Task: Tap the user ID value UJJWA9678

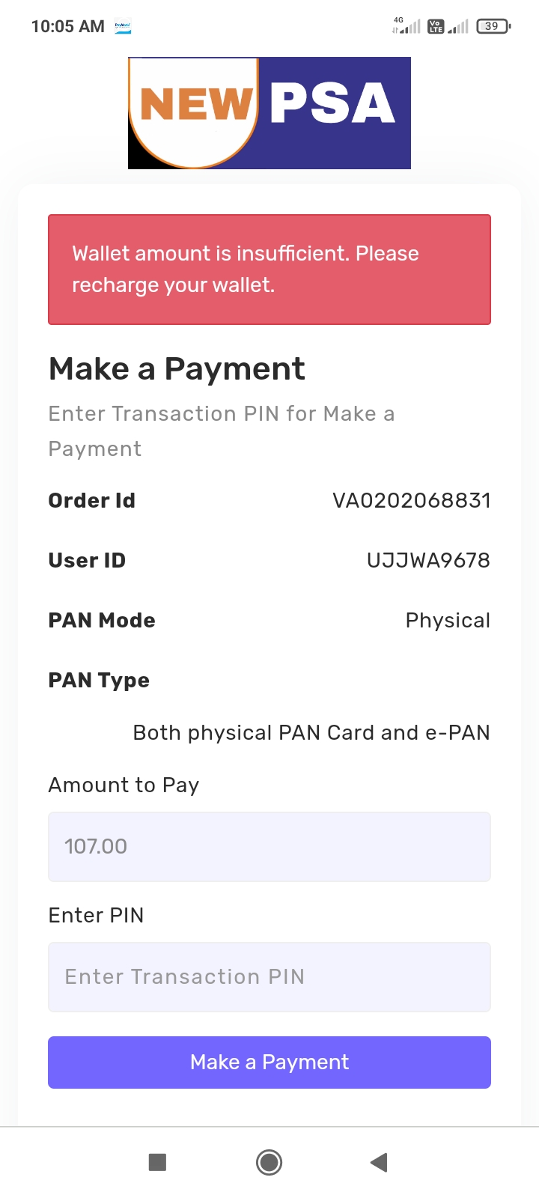Action: point(428,560)
